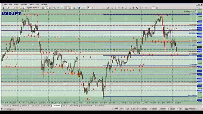The image size is (203, 114).
Task: Show the Terminal panel icon
Action: point(24,8)
